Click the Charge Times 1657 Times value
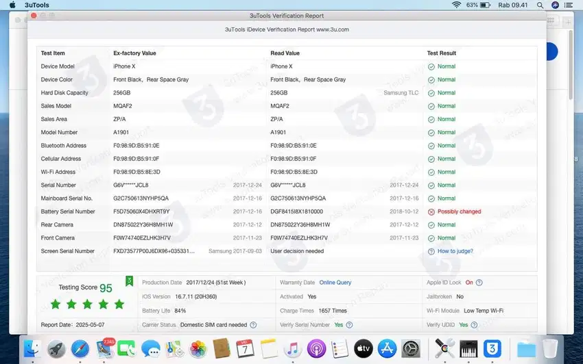The height and width of the screenshot is (364, 583). [333, 311]
